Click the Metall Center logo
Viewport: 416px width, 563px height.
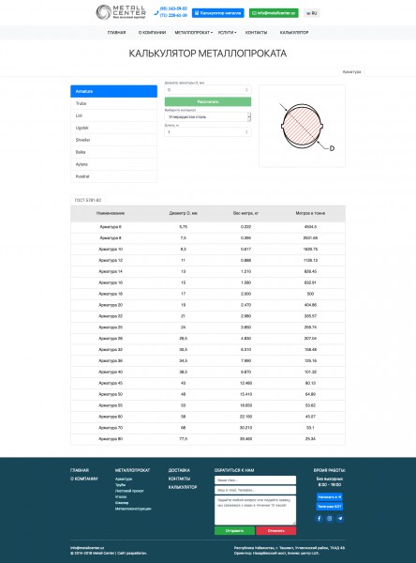[x=121, y=12]
